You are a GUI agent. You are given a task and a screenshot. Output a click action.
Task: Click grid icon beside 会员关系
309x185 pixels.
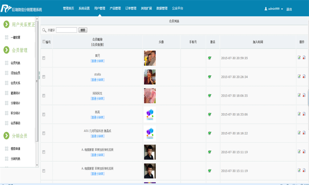click(7, 83)
